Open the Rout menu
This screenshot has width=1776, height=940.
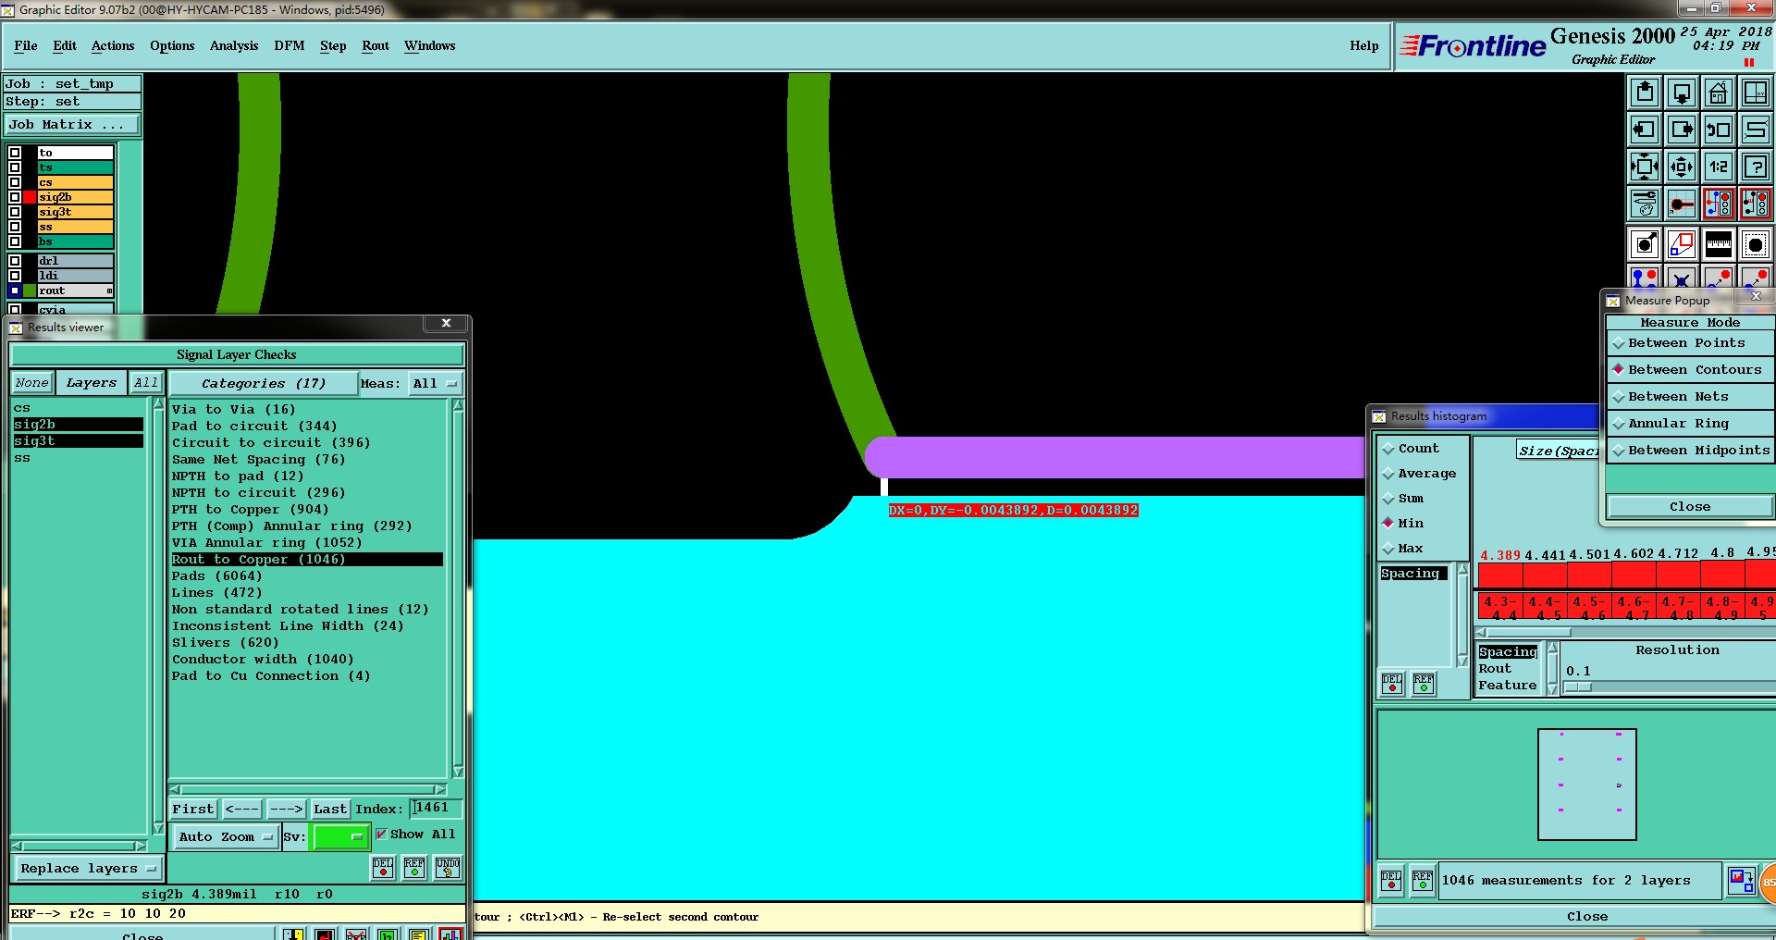tap(376, 45)
